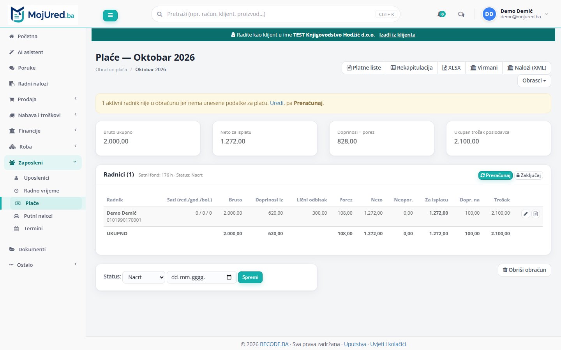Open the chat messages icon in header
The height and width of the screenshot is (350, 561).
pos(461,14)
